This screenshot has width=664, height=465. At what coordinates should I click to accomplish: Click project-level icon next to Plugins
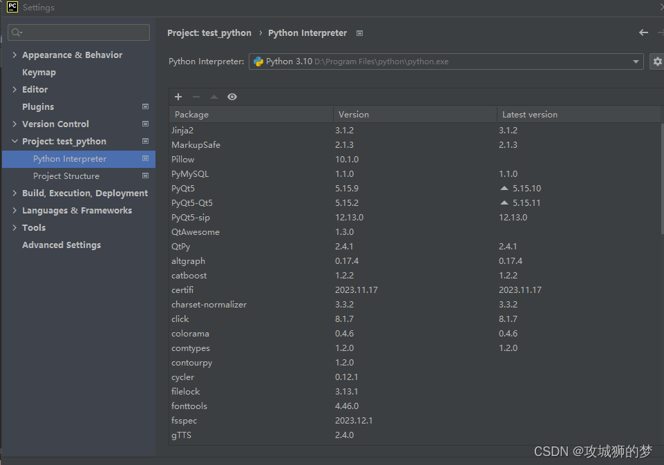(145, 106)
